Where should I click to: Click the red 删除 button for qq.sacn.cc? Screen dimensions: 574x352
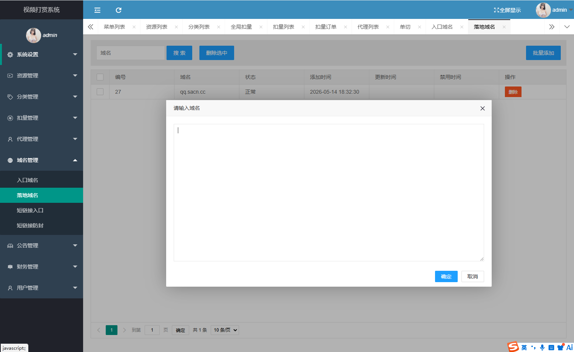coord(513,92)
